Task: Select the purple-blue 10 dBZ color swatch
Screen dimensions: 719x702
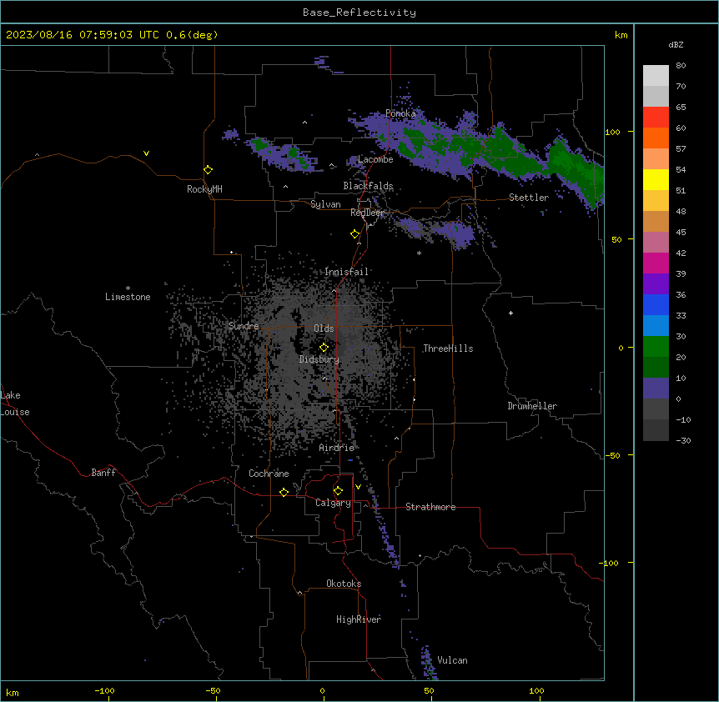Action: coord(656,389)
